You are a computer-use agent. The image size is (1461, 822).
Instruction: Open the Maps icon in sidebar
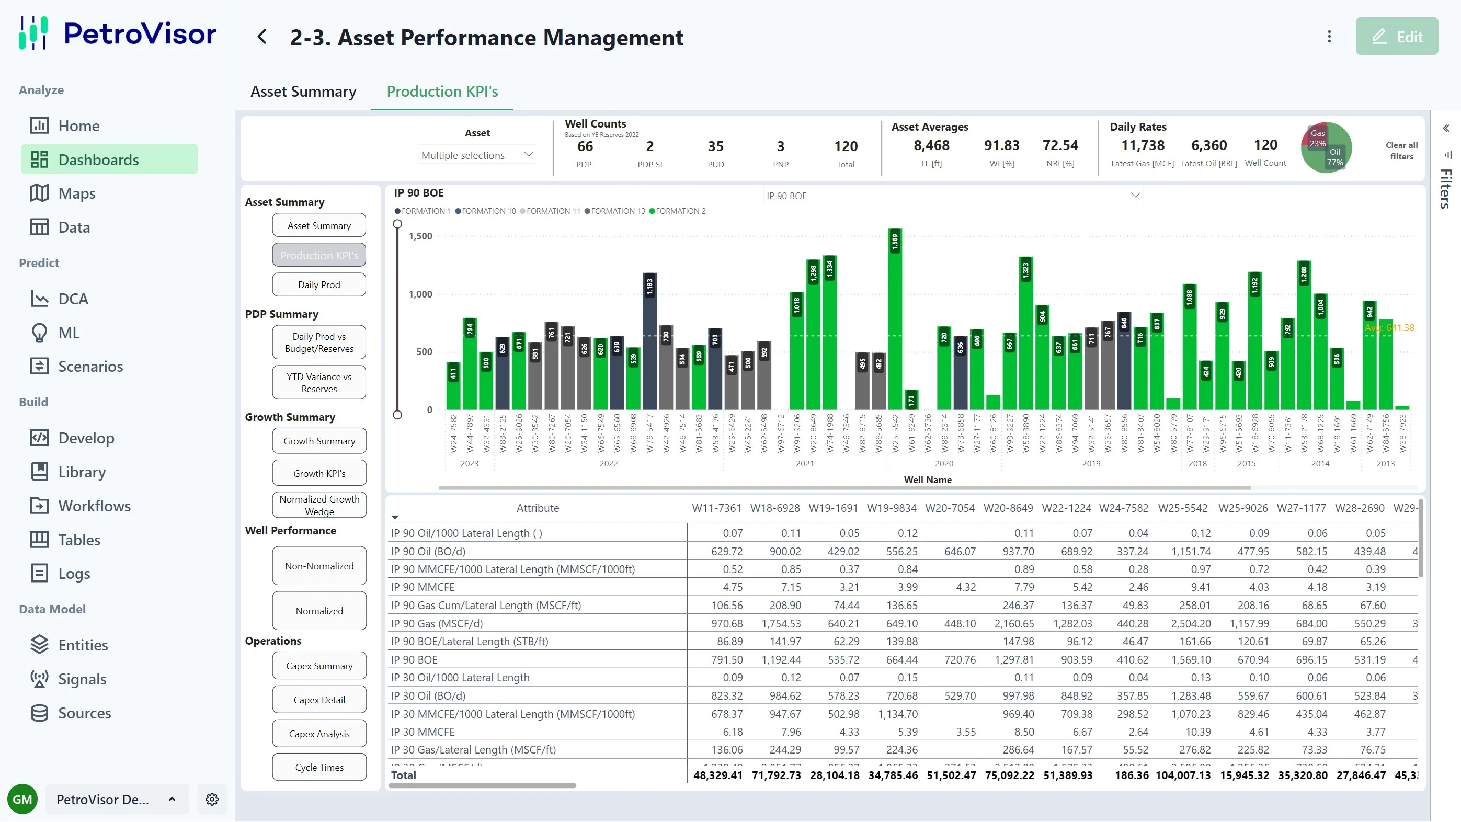39,193
